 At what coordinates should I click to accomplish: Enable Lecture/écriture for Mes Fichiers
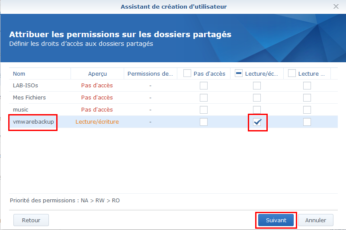coord(256,98)
